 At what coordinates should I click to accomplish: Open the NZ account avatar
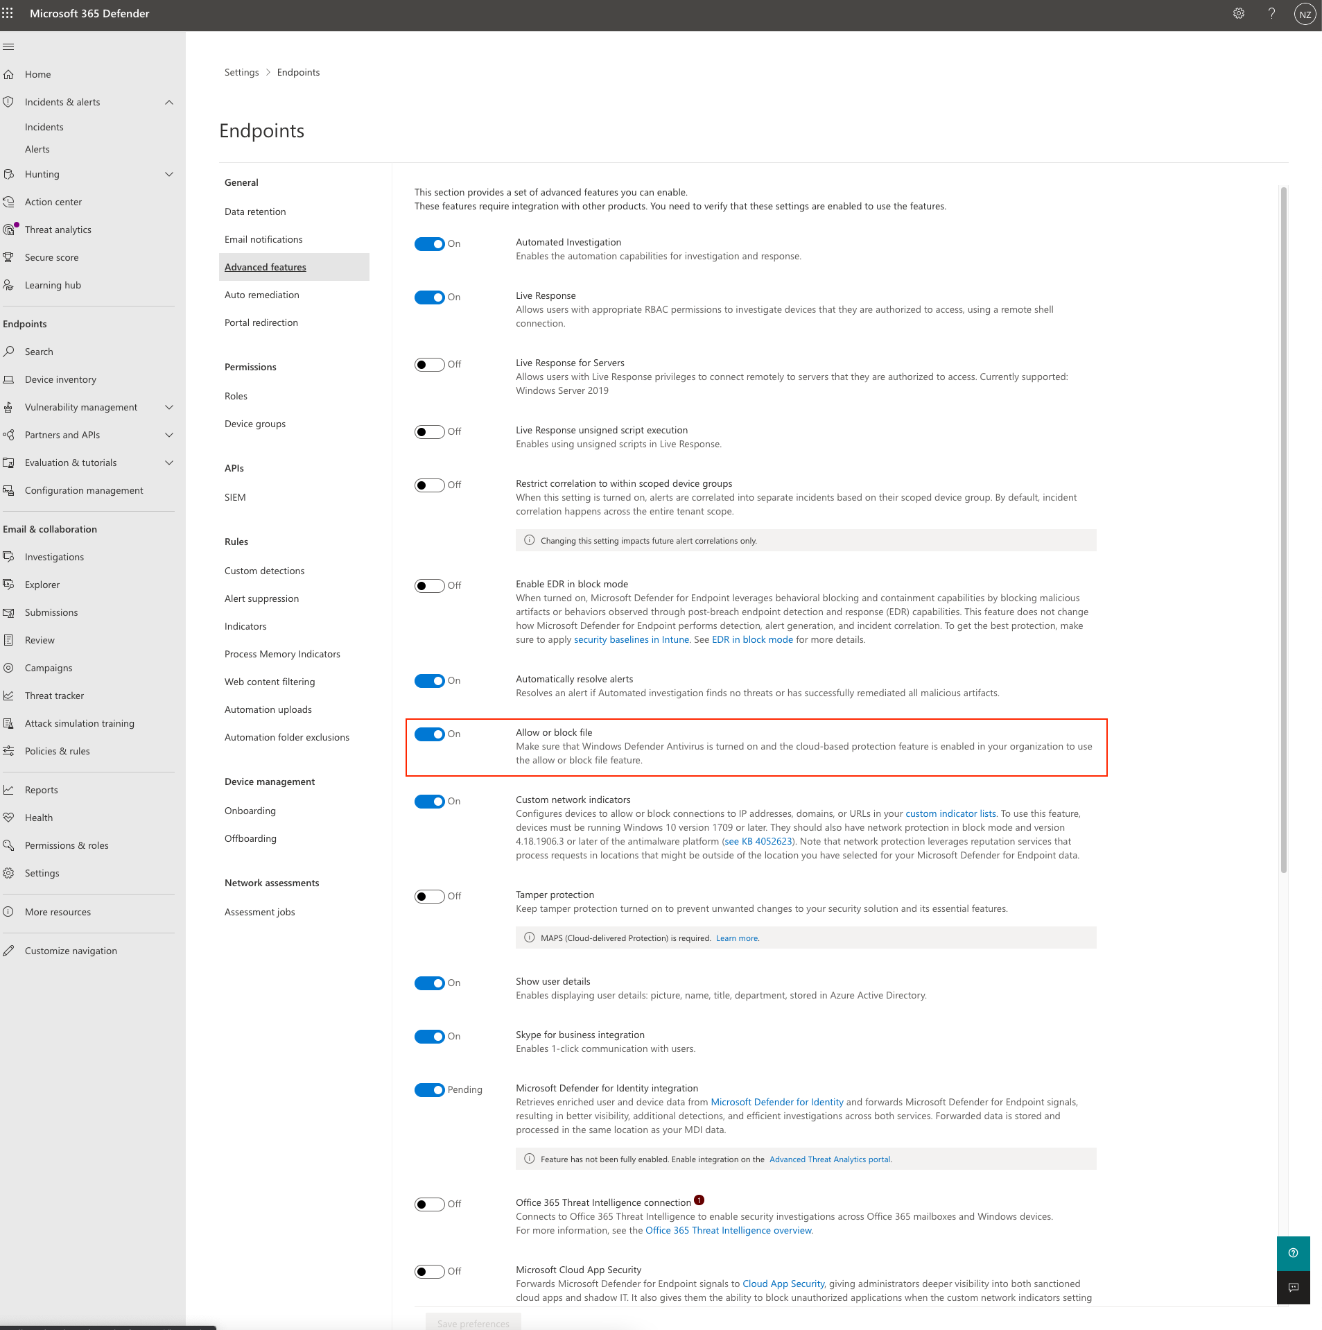tap(1305, 14)
